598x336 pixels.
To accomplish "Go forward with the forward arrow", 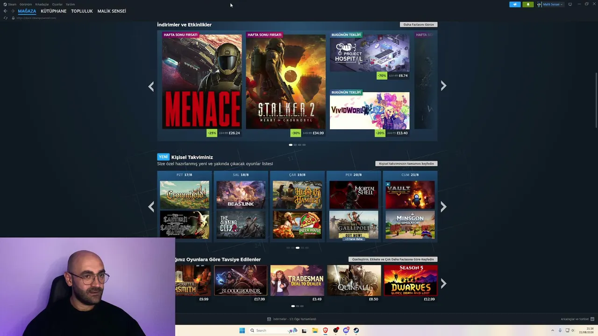I will [x=12, y=11].
